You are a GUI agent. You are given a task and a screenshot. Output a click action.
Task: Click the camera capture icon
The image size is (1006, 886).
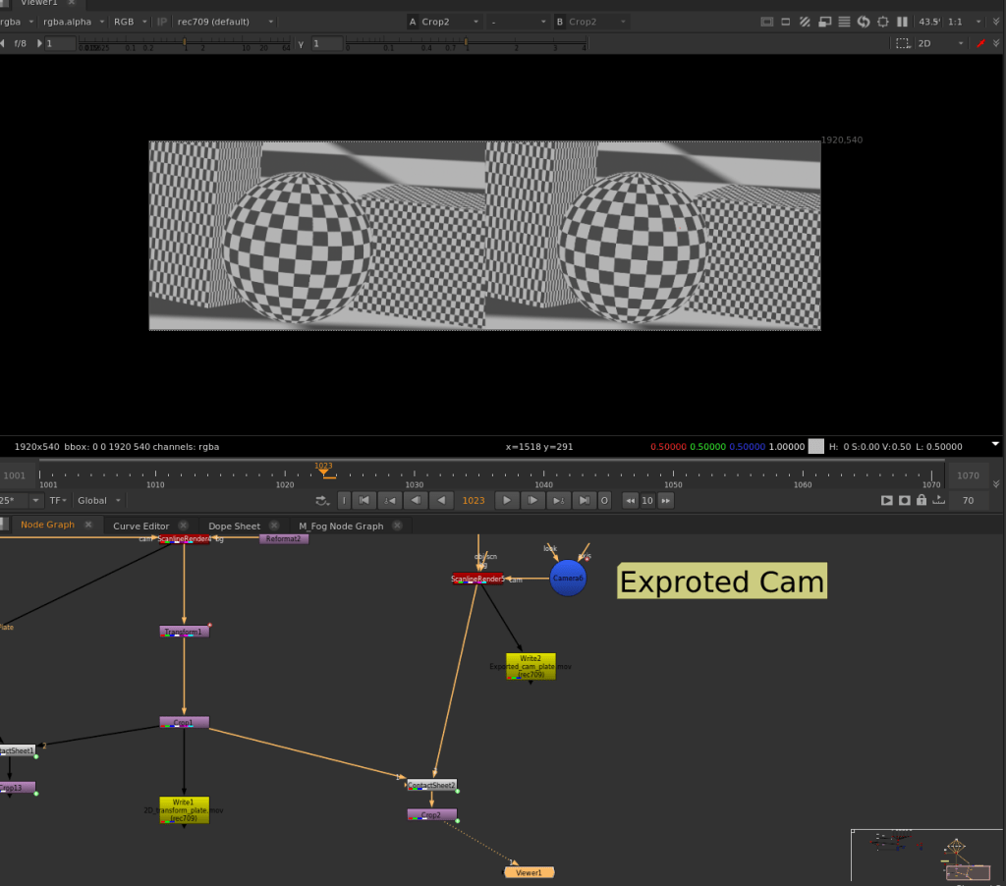(x=904, y=500)
